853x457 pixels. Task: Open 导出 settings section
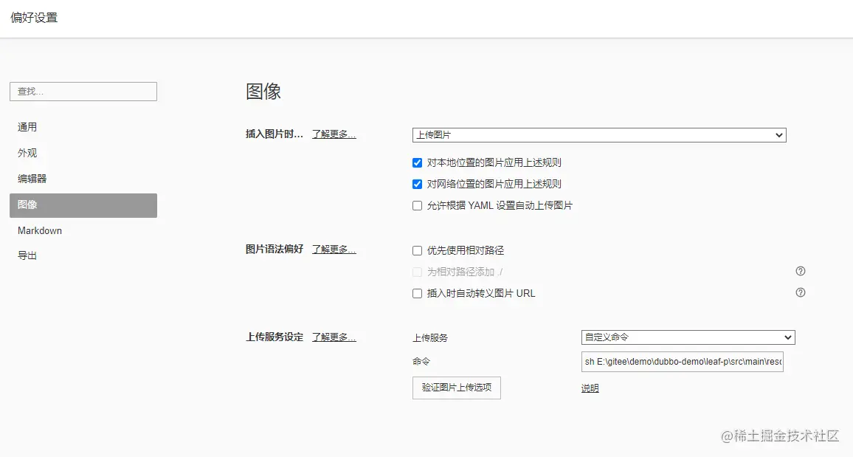click(x=83, y=255)
